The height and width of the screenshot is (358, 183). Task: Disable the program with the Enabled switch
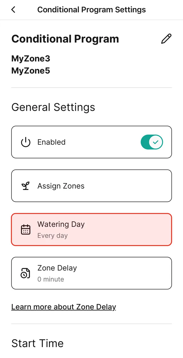(x=152, y=142)
